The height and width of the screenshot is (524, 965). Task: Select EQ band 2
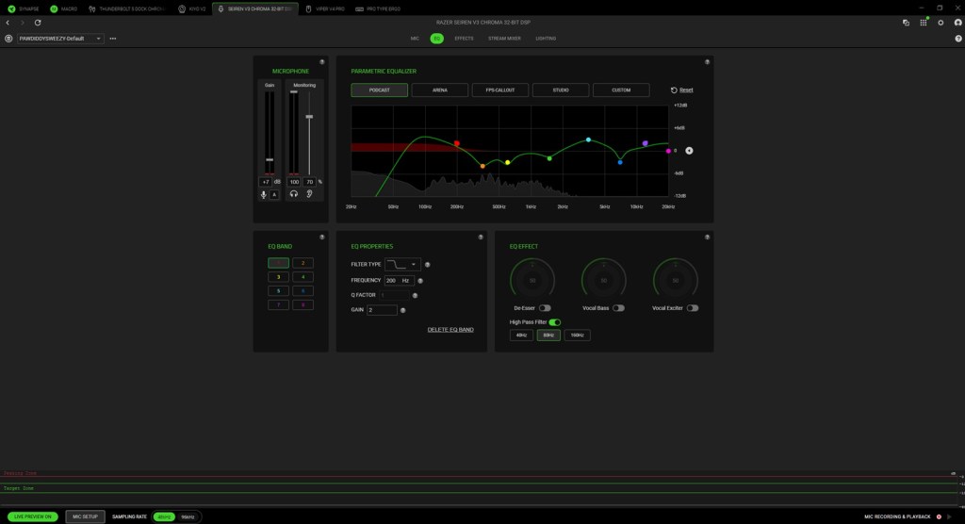click(x=303, y=263)
